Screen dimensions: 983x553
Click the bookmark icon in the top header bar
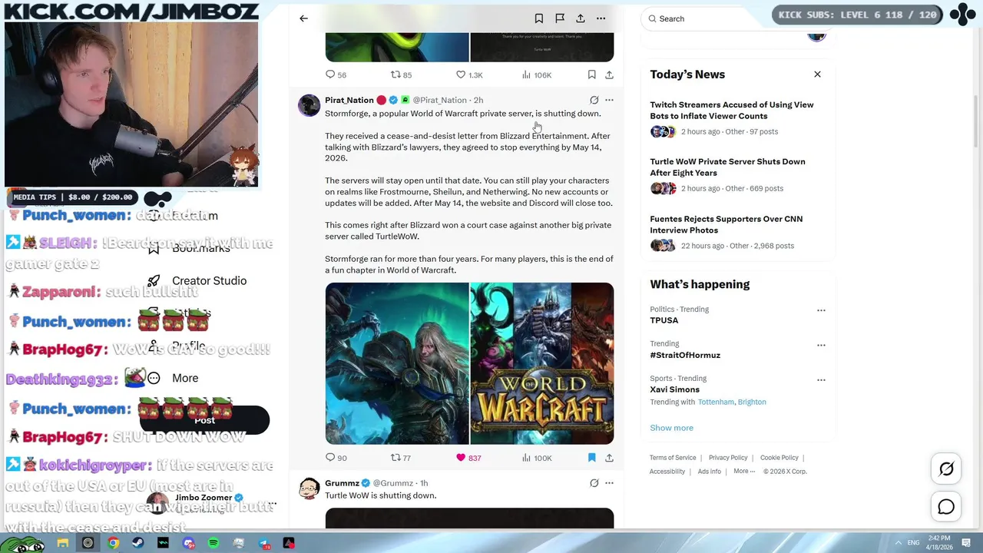(539, 18)
